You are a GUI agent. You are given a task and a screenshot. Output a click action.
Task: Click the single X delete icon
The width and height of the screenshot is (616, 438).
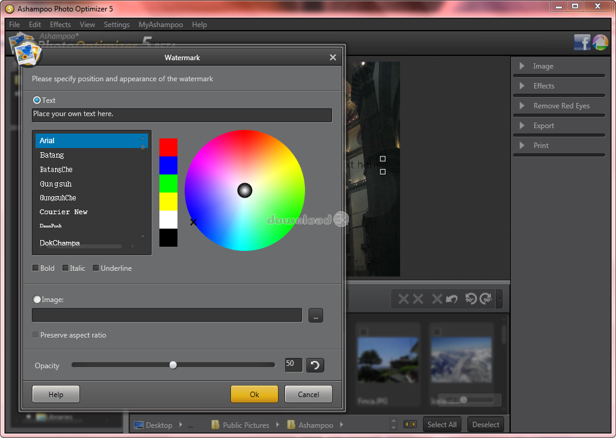pos(437,299)
